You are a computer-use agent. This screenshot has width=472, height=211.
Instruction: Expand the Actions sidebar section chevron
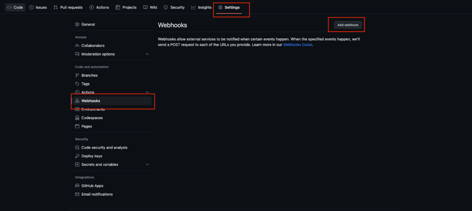point(147,93)
